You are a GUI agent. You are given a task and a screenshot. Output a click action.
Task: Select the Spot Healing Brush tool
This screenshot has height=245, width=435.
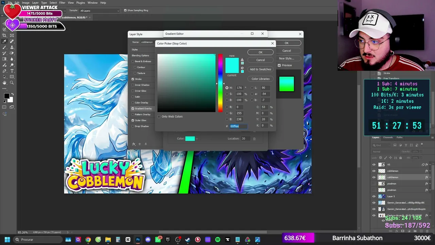pyautogui.click(x=12, y=41)
